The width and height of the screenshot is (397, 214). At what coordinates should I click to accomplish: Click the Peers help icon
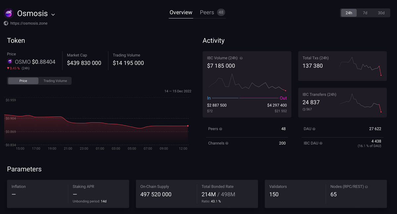tap(221, 129)
